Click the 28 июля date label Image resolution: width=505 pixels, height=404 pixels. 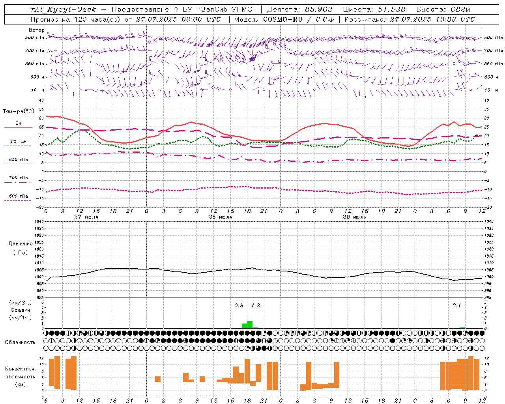pos(220,217)
